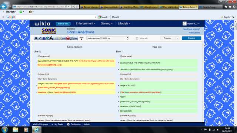Viewport: 237px width, 133px height.
Task: Expand the Preview button dropdown arrow
Action: 177,38
